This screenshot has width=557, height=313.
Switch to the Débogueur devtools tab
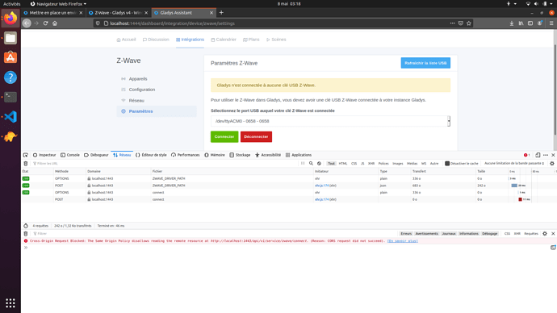point(96,155)
